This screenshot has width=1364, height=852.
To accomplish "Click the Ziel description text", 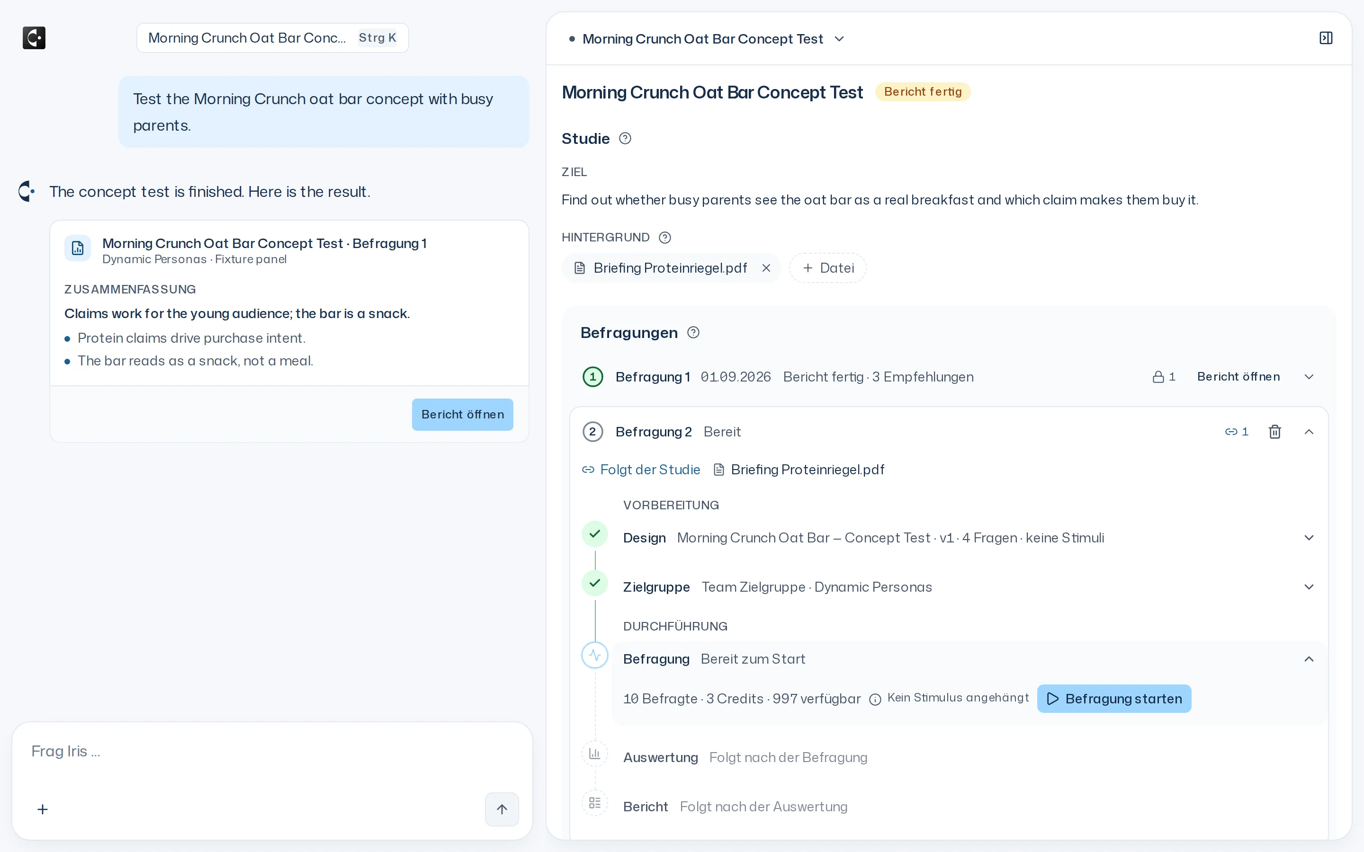I will (x=880, y=200).
